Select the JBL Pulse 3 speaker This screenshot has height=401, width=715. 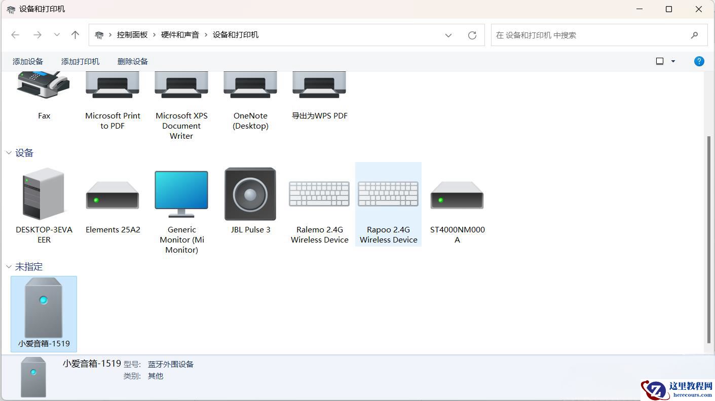(x=250, y=193)
